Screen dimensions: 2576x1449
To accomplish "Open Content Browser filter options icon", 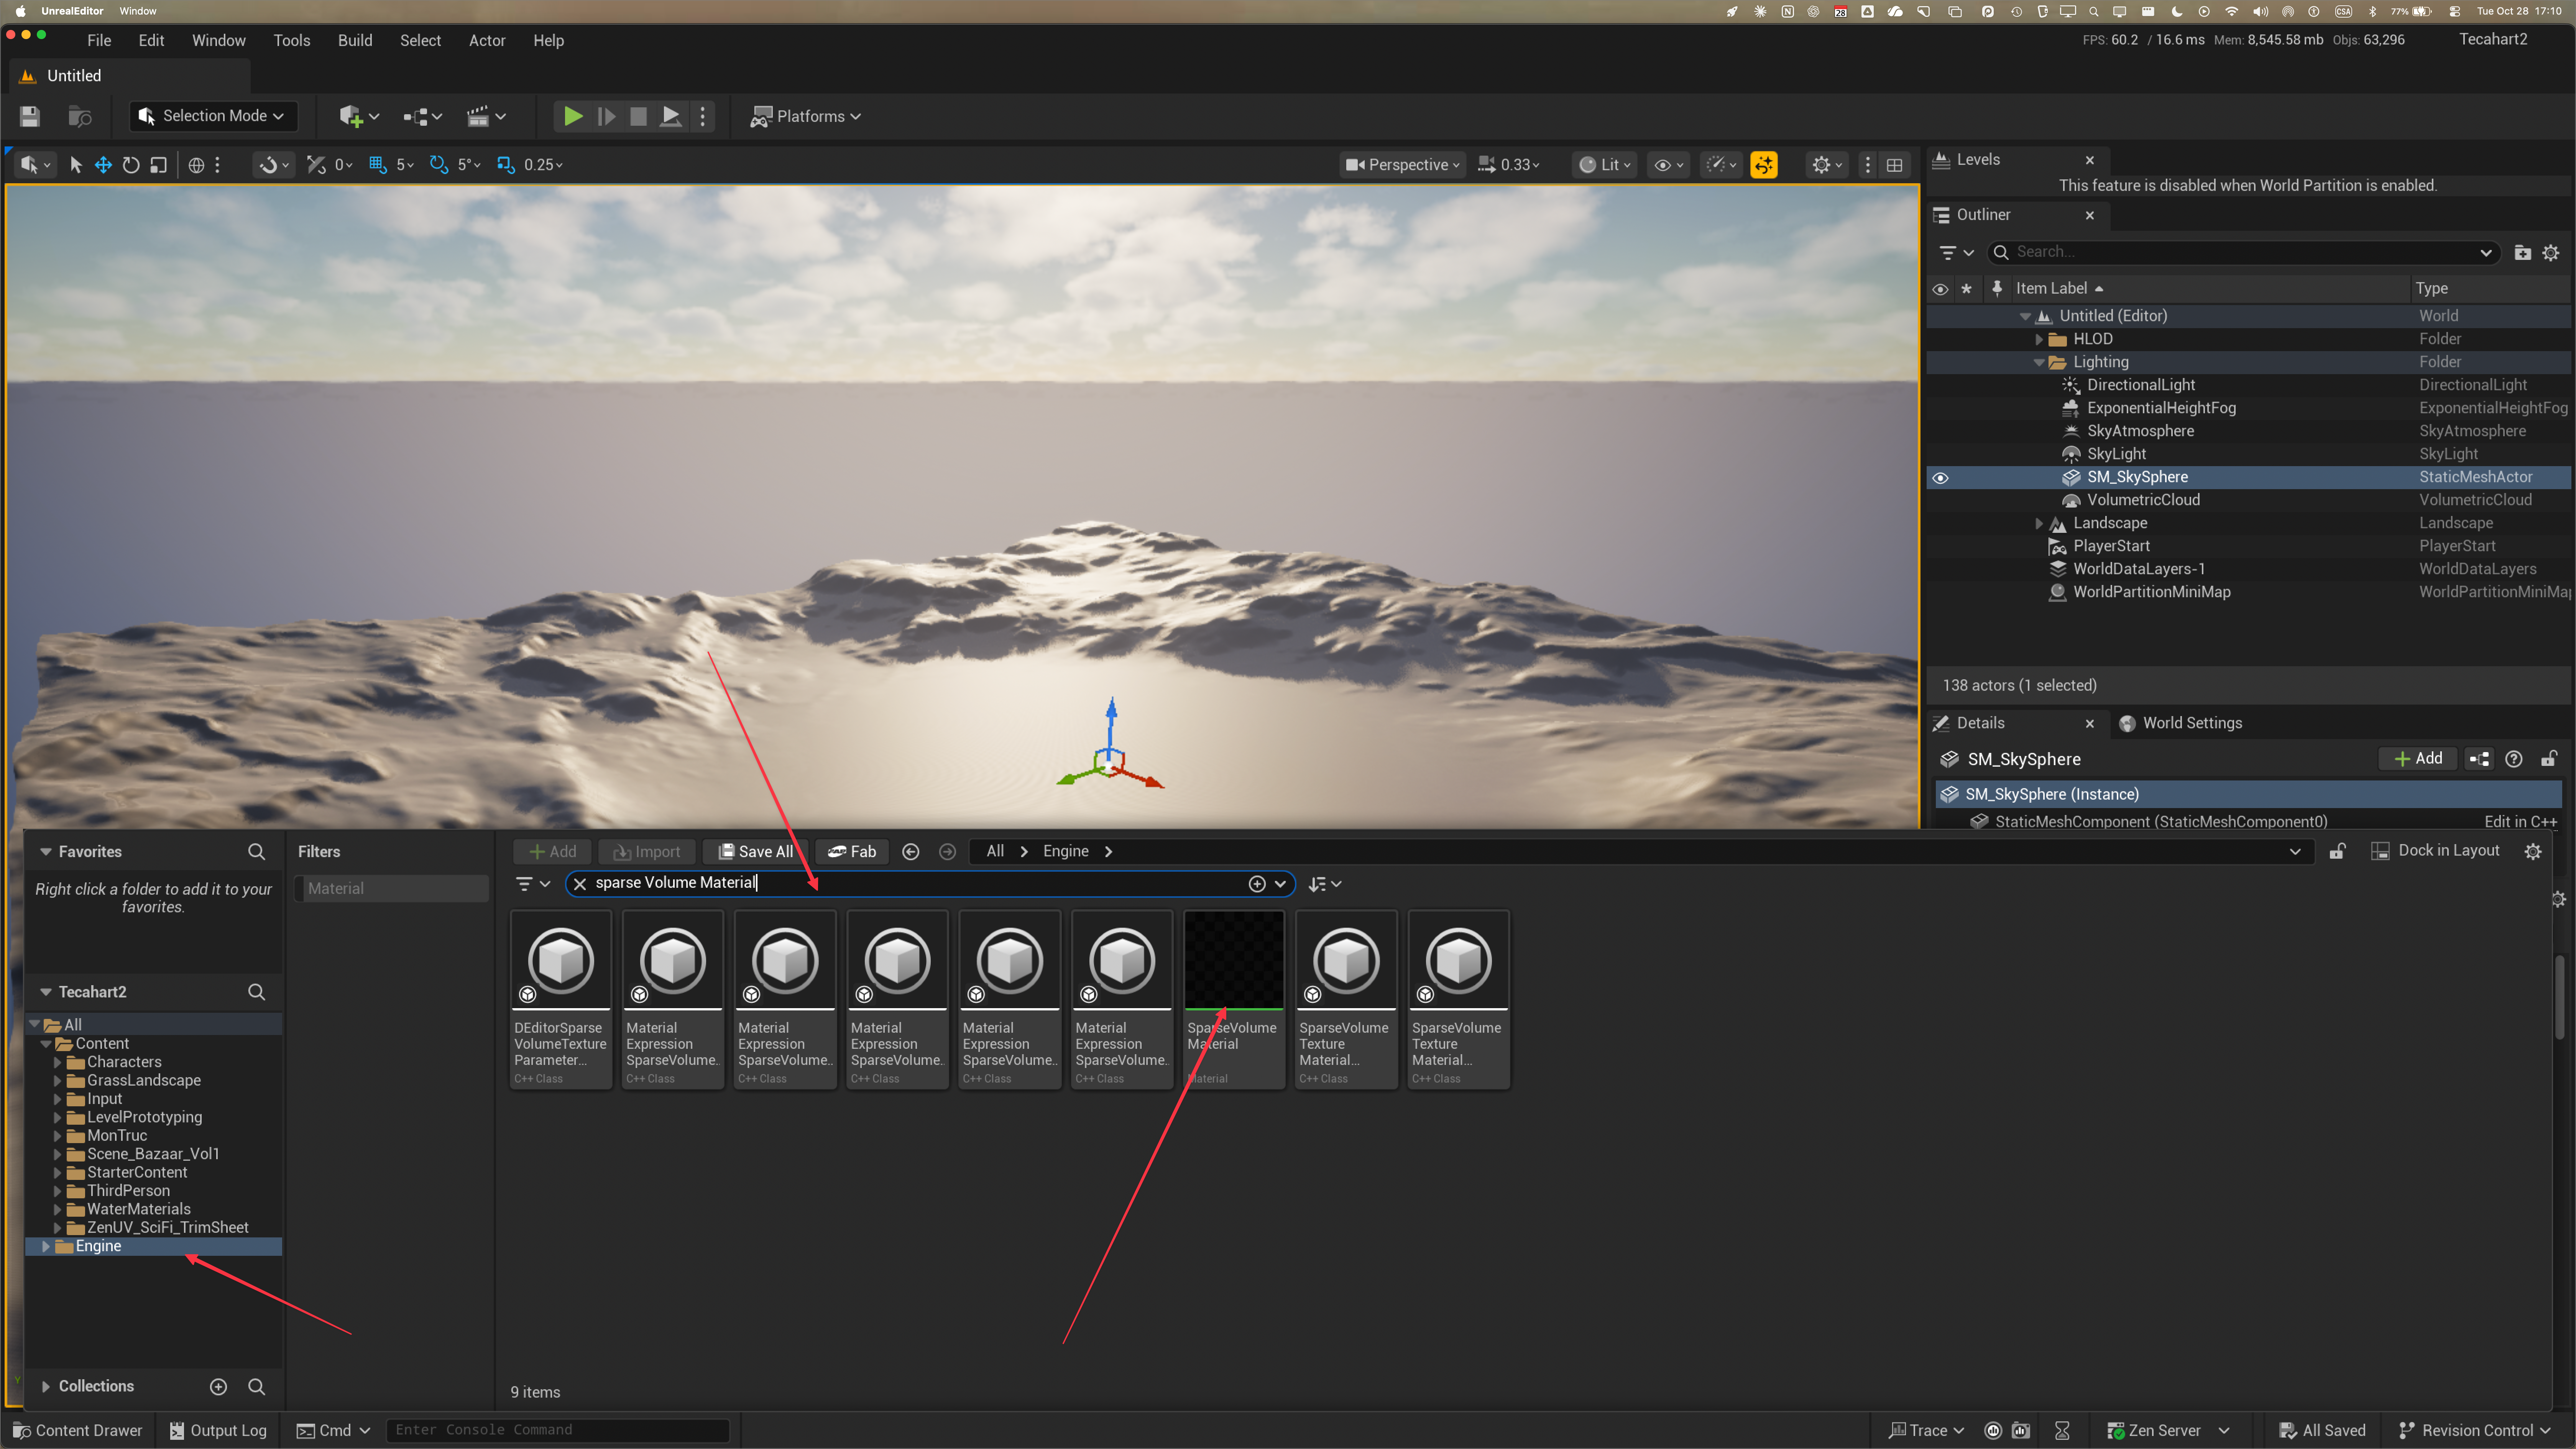I will click(x=532, y=884).
